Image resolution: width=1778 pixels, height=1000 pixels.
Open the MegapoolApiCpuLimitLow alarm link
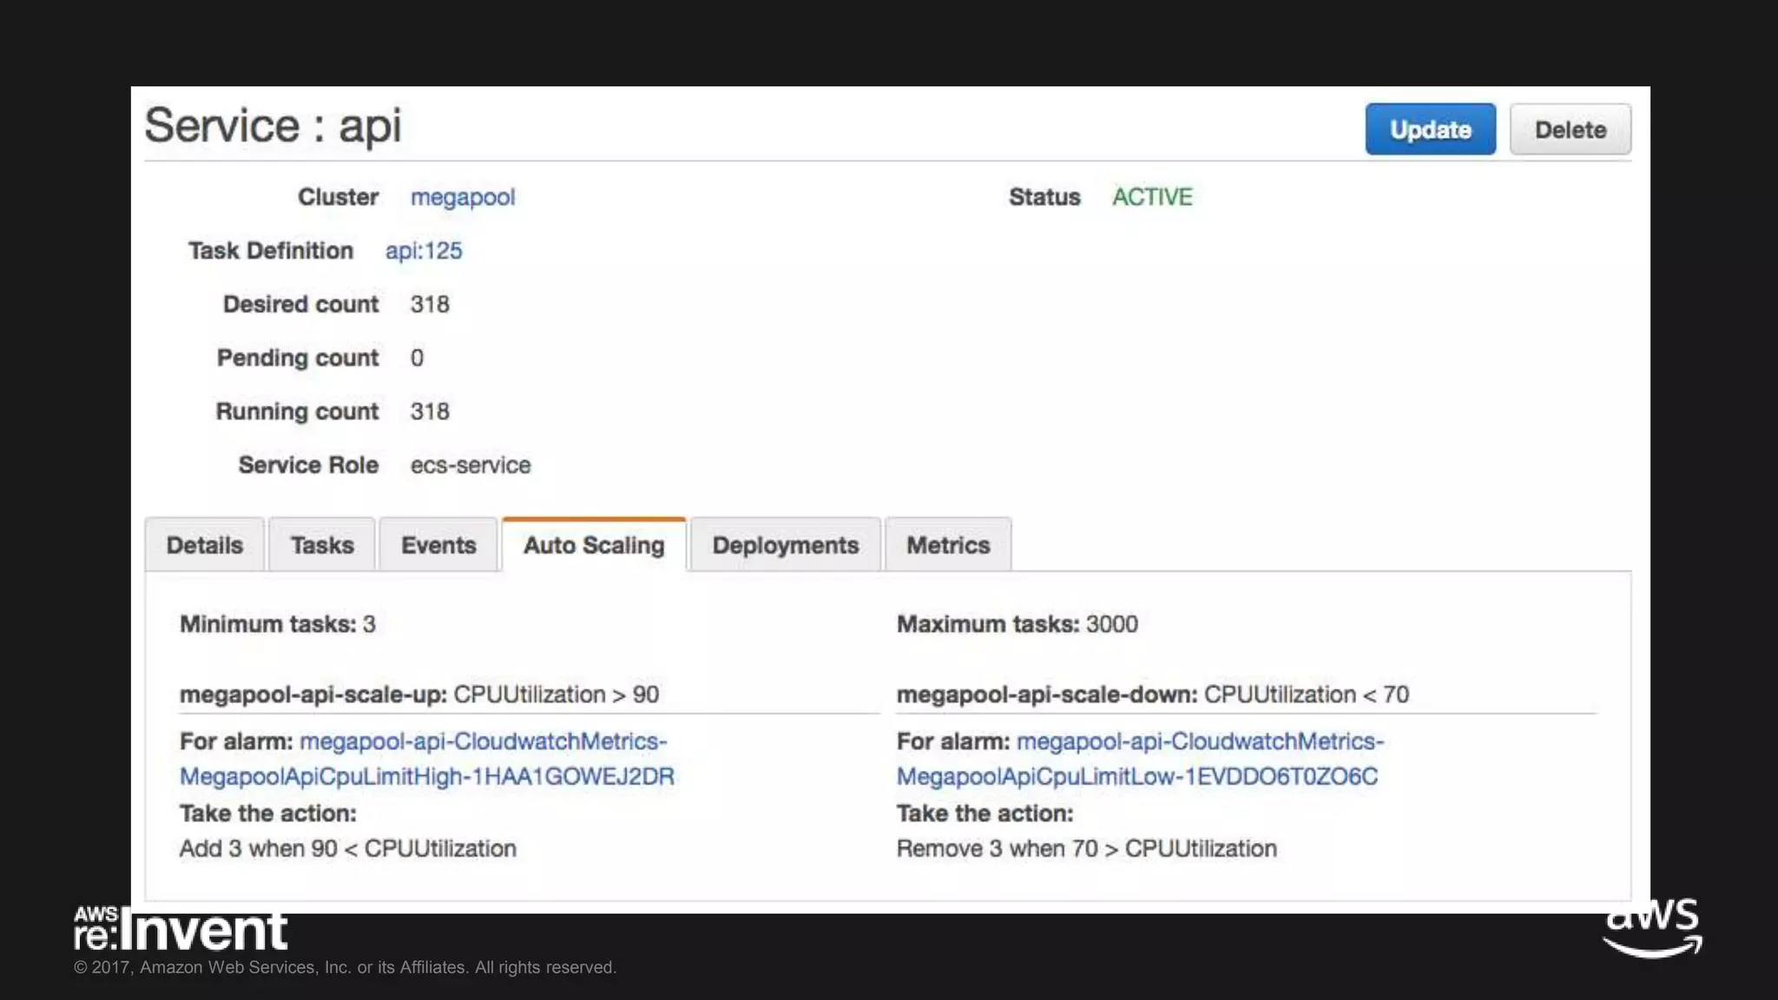pyautogui.click(x=1136, y=776)
